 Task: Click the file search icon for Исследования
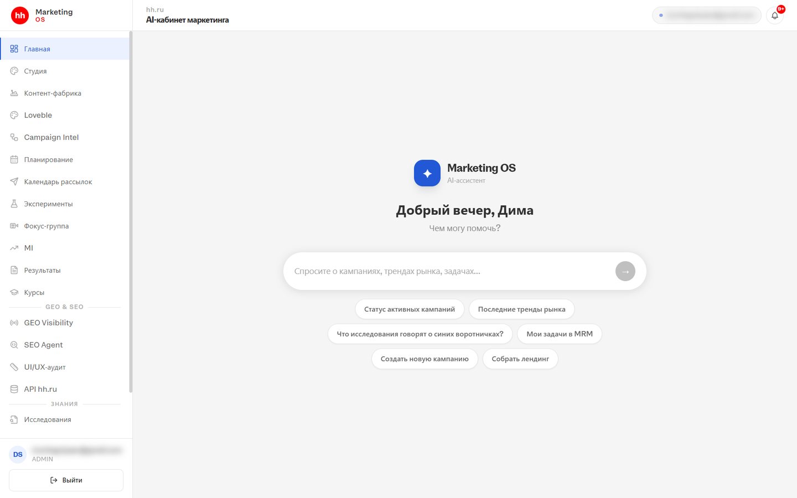(14, 419)
